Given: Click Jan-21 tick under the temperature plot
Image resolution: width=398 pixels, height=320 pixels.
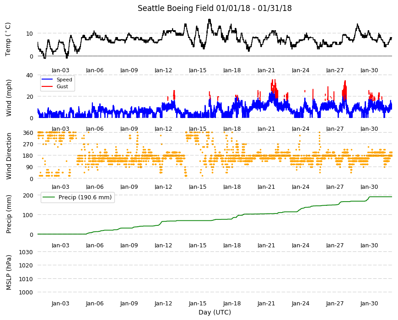Looking at the screenshot, I should tap(266, 70).
